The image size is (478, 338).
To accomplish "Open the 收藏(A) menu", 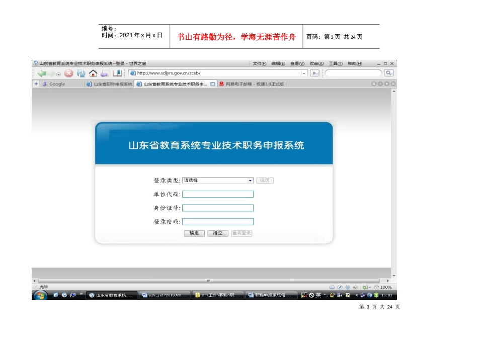I will click(x=316, y=63).
